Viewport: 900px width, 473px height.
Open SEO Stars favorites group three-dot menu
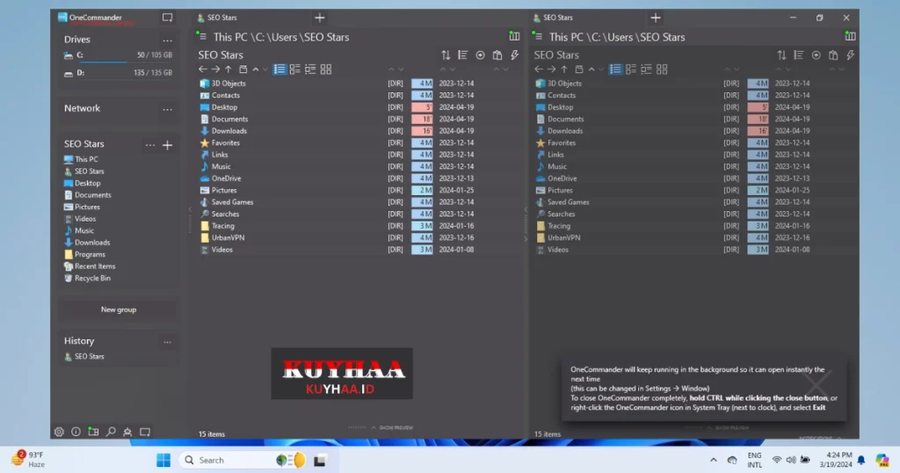(149, 145)
